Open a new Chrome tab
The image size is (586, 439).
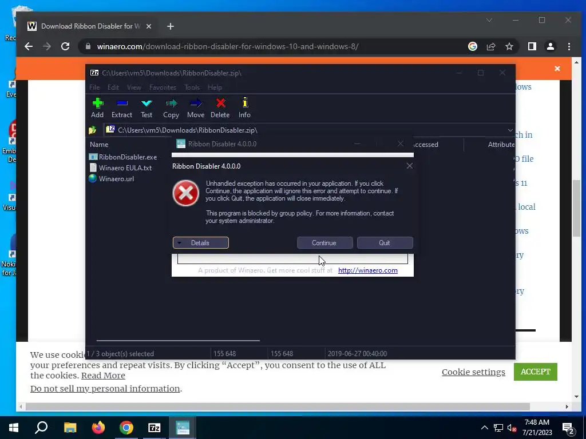tap(171, 26)
